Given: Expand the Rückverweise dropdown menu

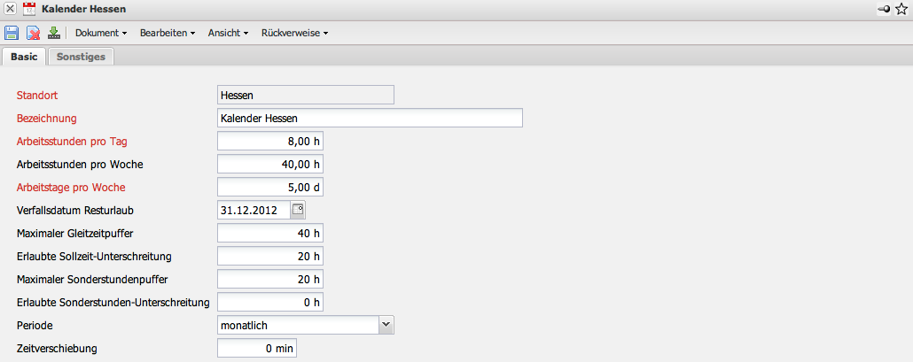Looking at the screenshot, I should point(295,34).
